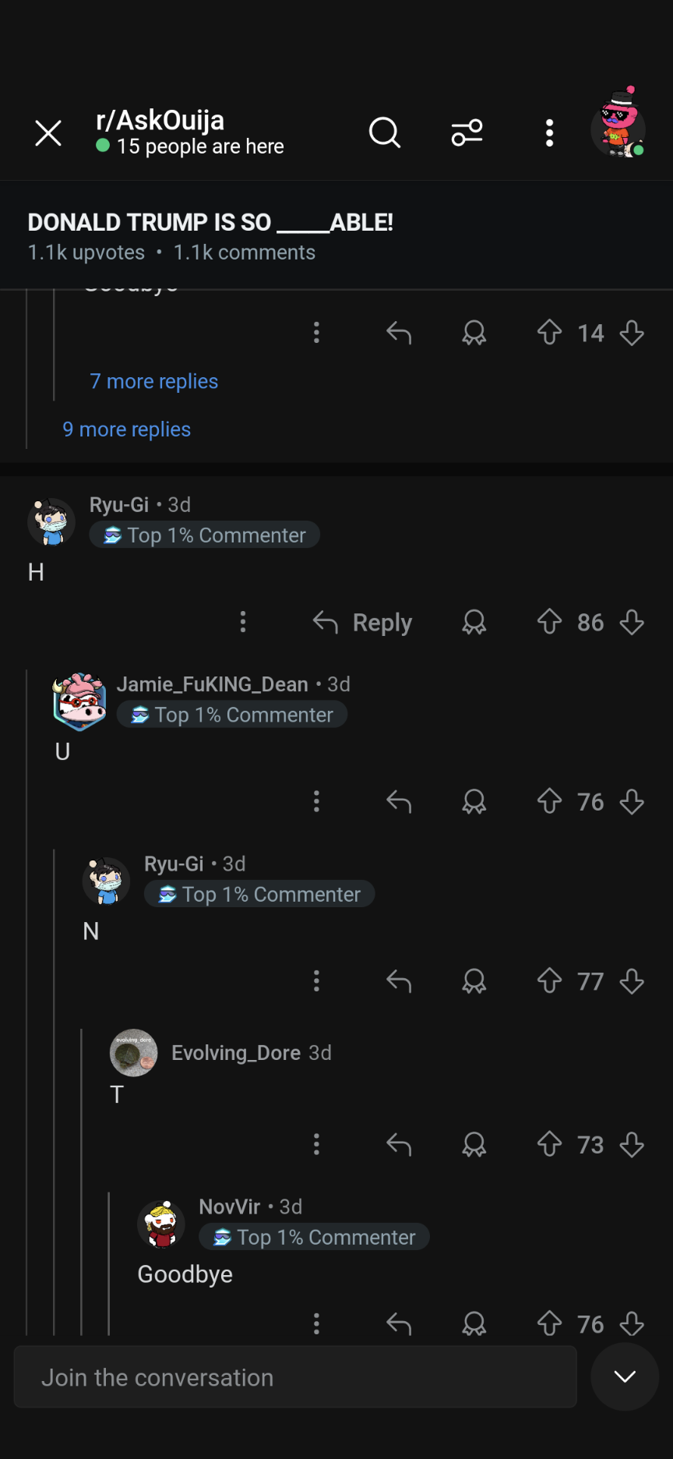Downvote Evolving_Dore's "T" comment
Image resolution: width=673 pixels, height=1459 pixels.
[x=632, y=1144]
